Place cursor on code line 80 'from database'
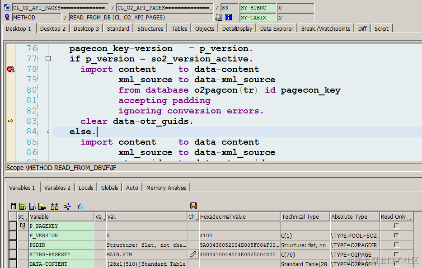422x268 pixels. pos(154,90)
